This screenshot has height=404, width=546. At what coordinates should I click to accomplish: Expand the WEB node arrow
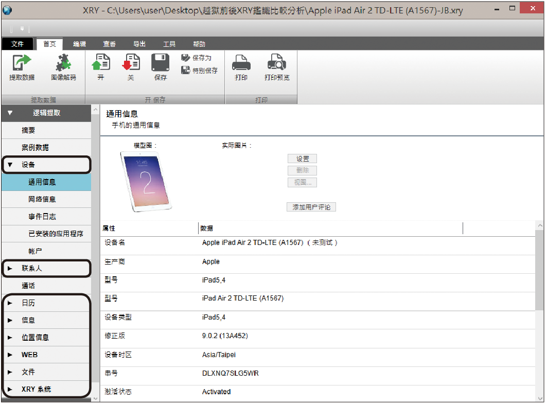tap(10, 355)
